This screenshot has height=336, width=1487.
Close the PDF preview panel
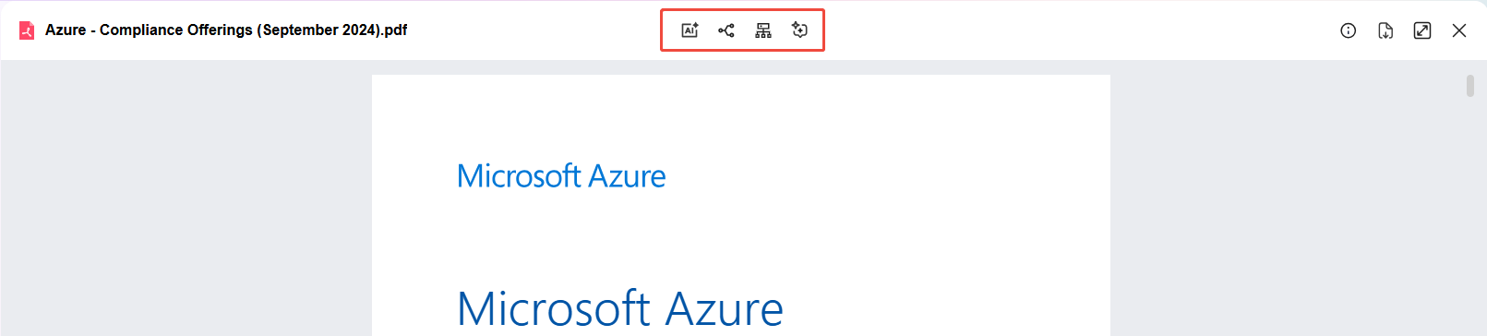click(1459, 30)
